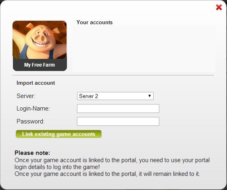Select the My Free Farm caption bar
The image size is (227, 190).
point(40,65)
